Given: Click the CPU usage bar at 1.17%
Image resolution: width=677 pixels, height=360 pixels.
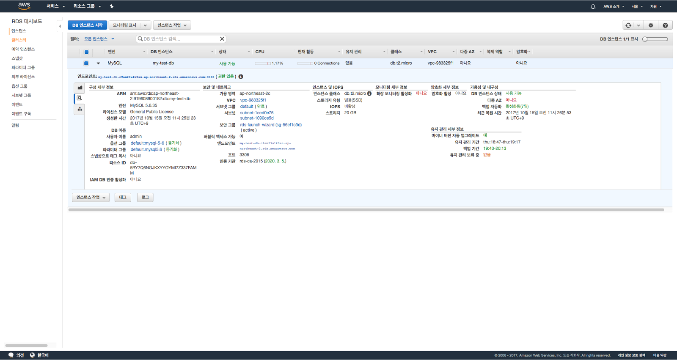Looking at the screenshot, I should tap(263, 63).
